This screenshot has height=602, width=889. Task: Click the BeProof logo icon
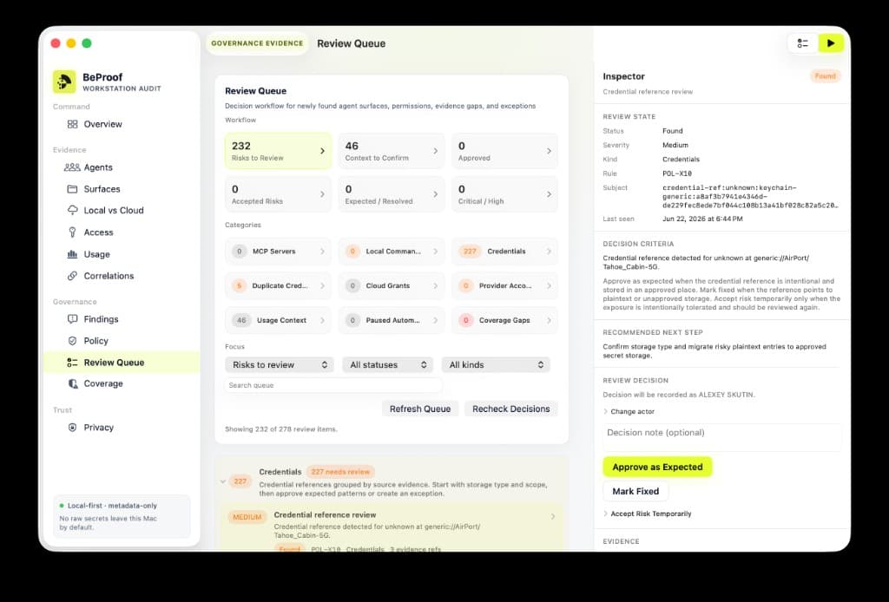pos(64,82)
